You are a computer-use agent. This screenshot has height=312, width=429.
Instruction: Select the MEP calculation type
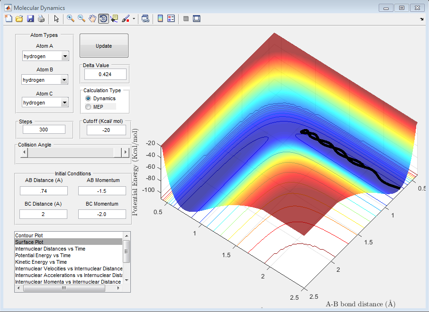coord(88,107)
